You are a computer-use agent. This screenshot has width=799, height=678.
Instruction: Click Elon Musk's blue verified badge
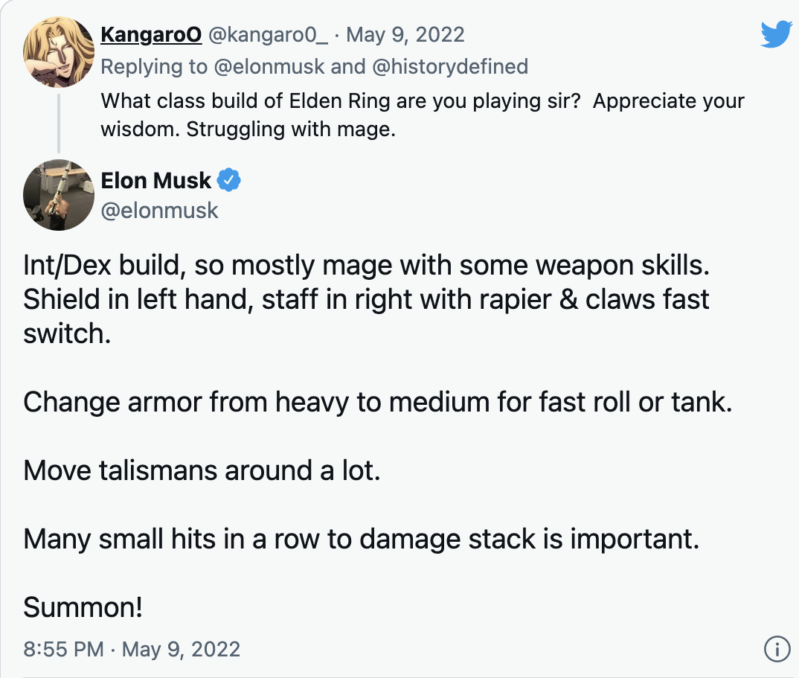pos(228,180)
